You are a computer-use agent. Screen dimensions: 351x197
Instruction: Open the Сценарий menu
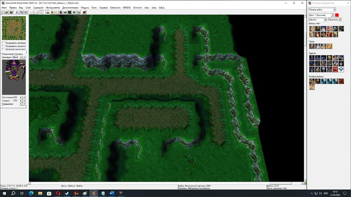click(38, 7)
